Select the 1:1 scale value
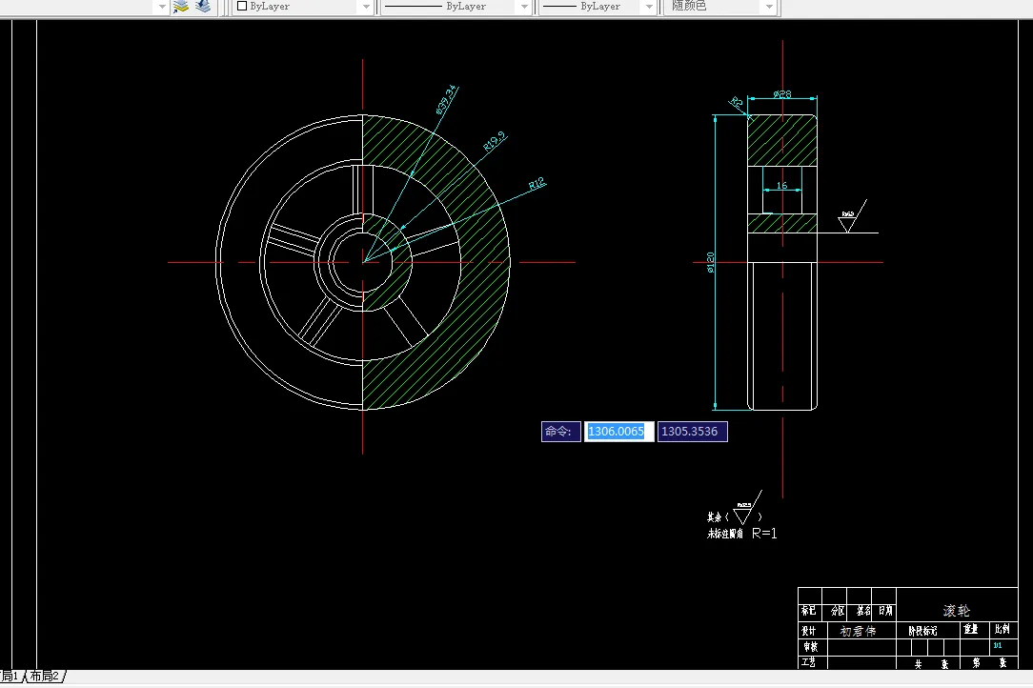Screen dimensions: 1033x688 pos(998,646)
